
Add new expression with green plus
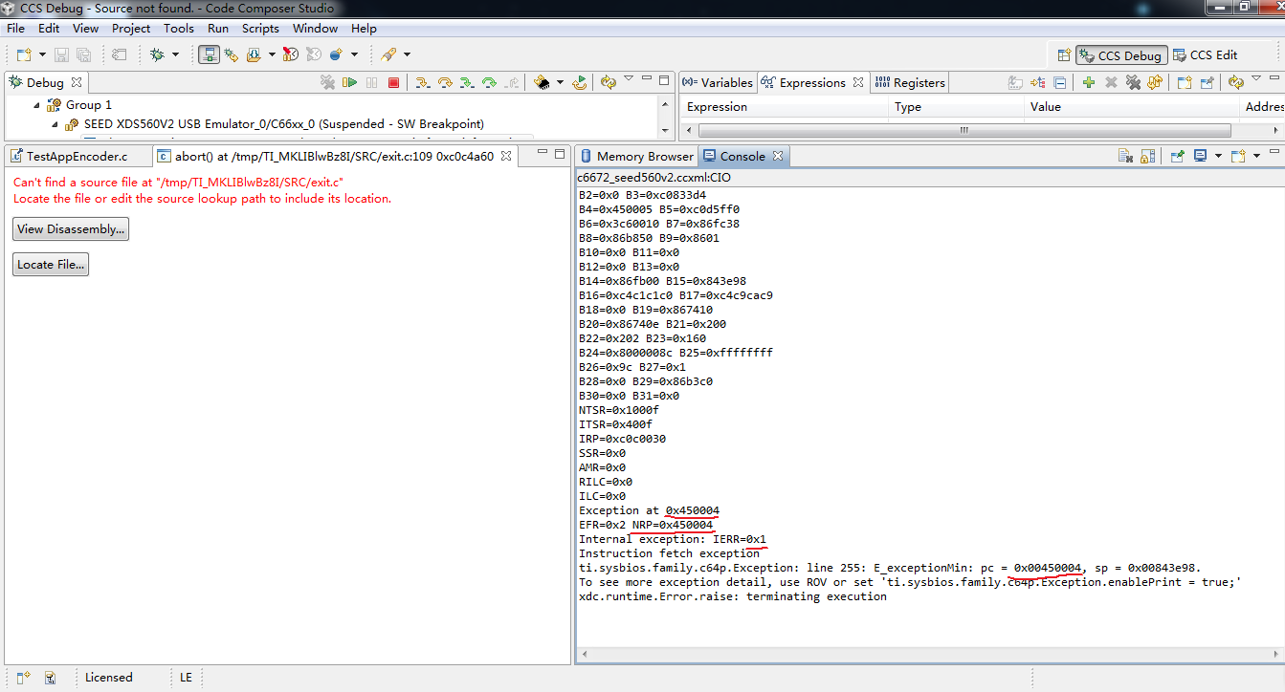pos(1088,83)
